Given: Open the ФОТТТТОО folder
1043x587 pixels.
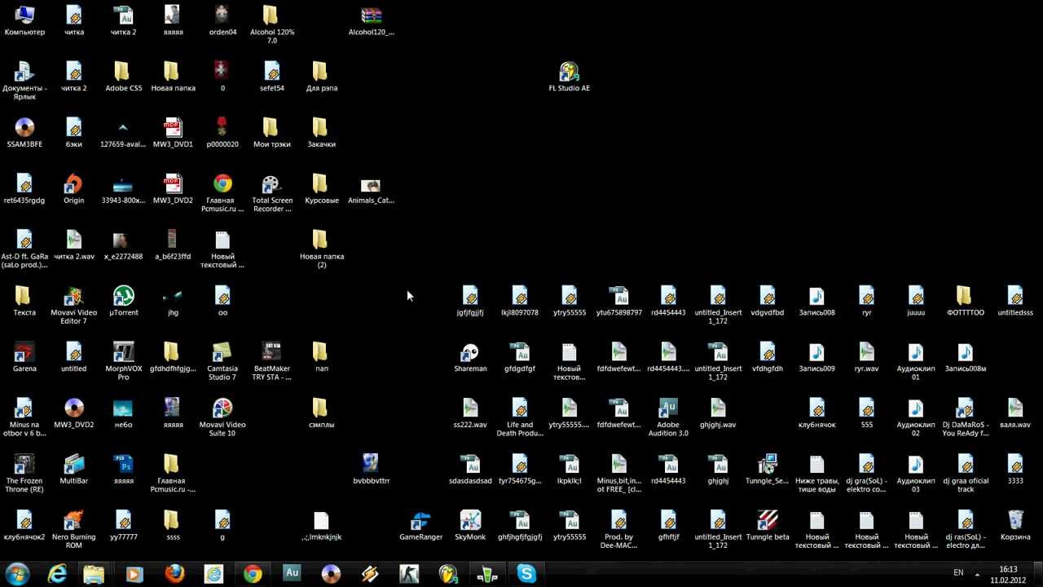Looking at the screenshot, I should coord(966,302).
